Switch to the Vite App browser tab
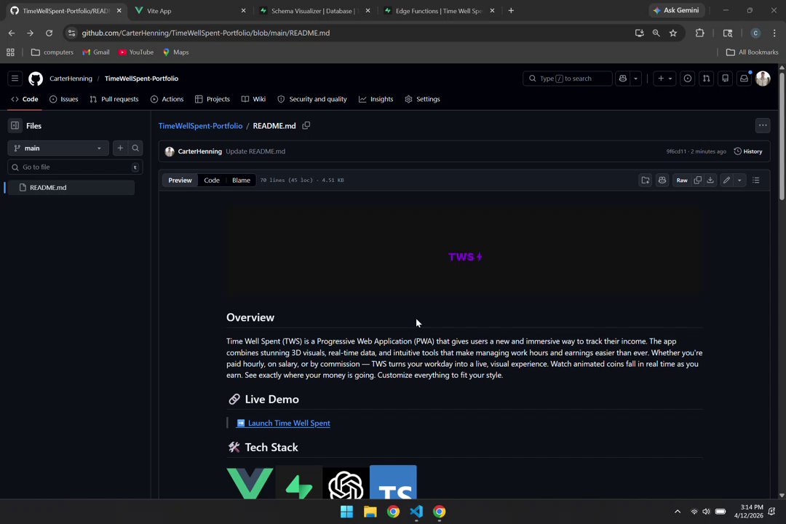This screenshot has height=524, width=786. click(189, 10)
